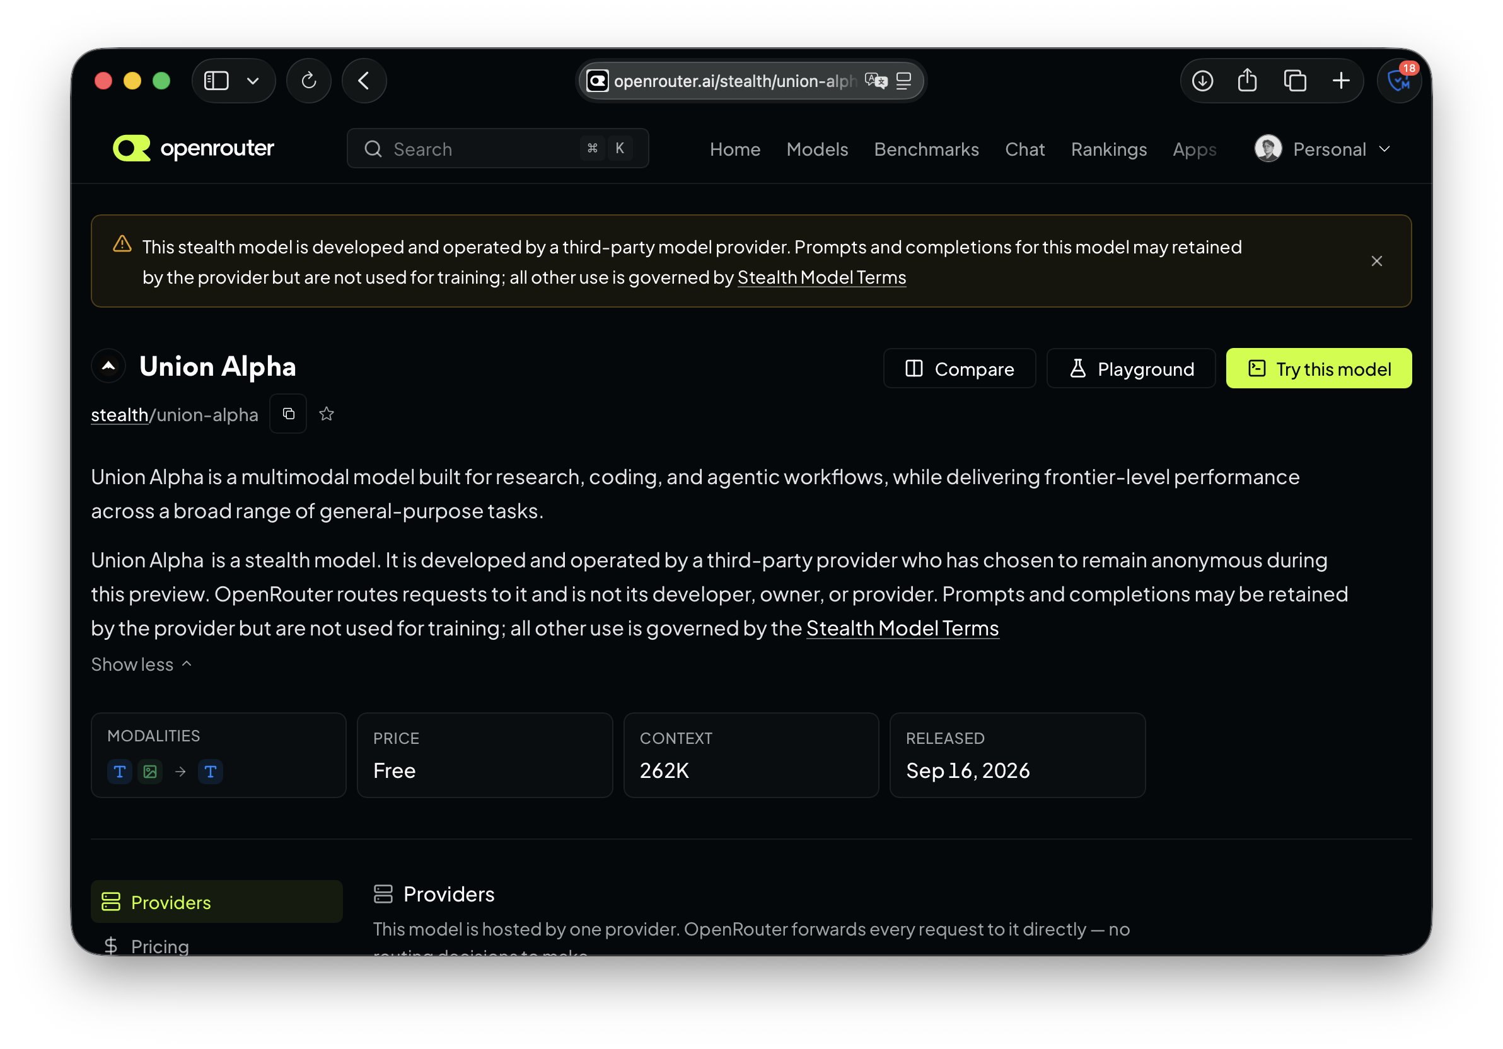Copy the stealth/union-alpha model ID
1503x1049 pixels.
(x=288, y=414)
